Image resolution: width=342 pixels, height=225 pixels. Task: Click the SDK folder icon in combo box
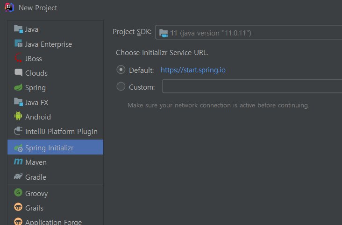[164, 33]
